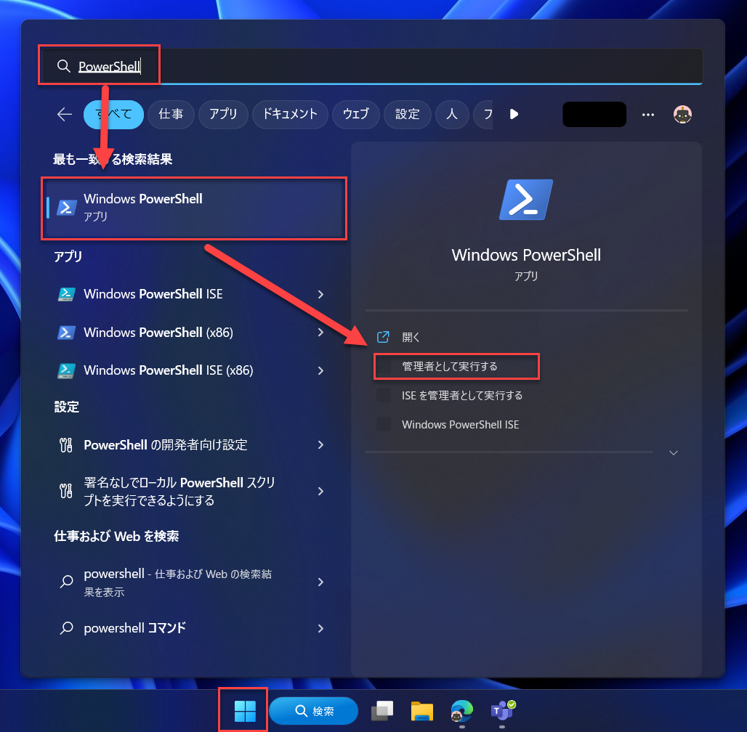
Task: Select the すべて filter tab
Action: pyautogui.click(x=113, y=114)
